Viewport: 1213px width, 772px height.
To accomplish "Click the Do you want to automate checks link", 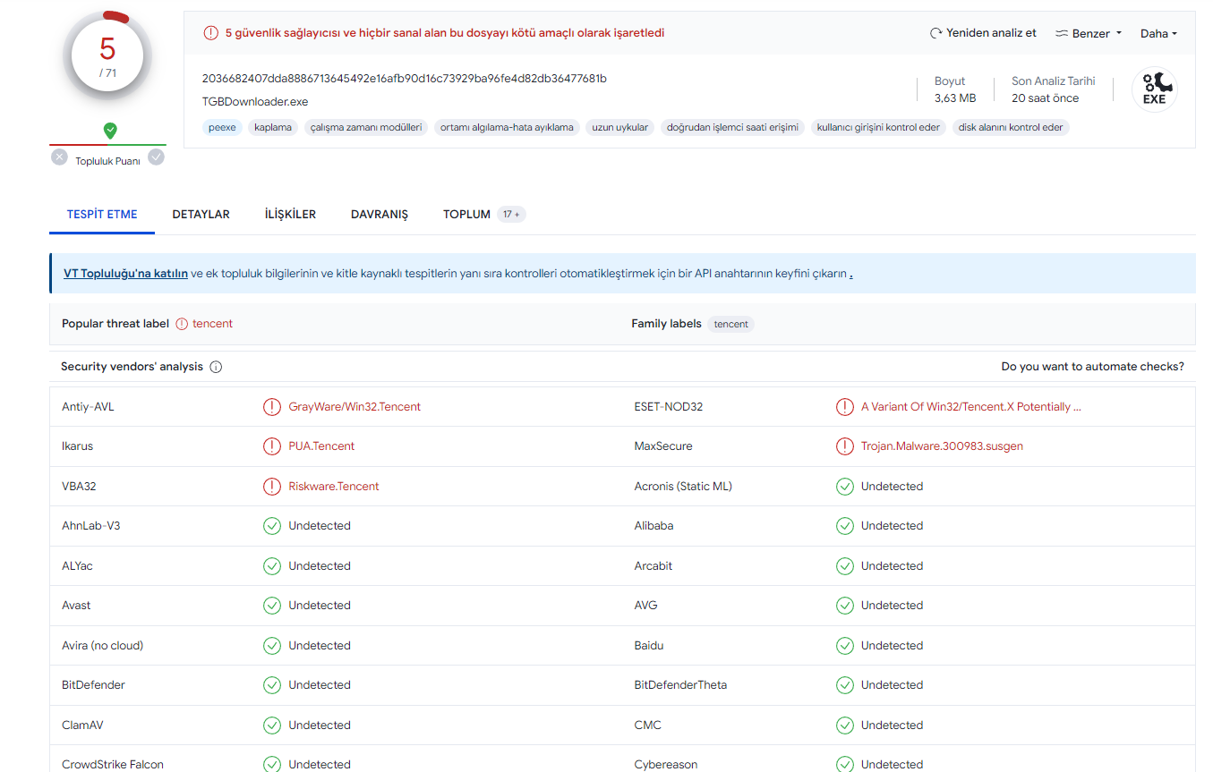I will (1092, 367).
